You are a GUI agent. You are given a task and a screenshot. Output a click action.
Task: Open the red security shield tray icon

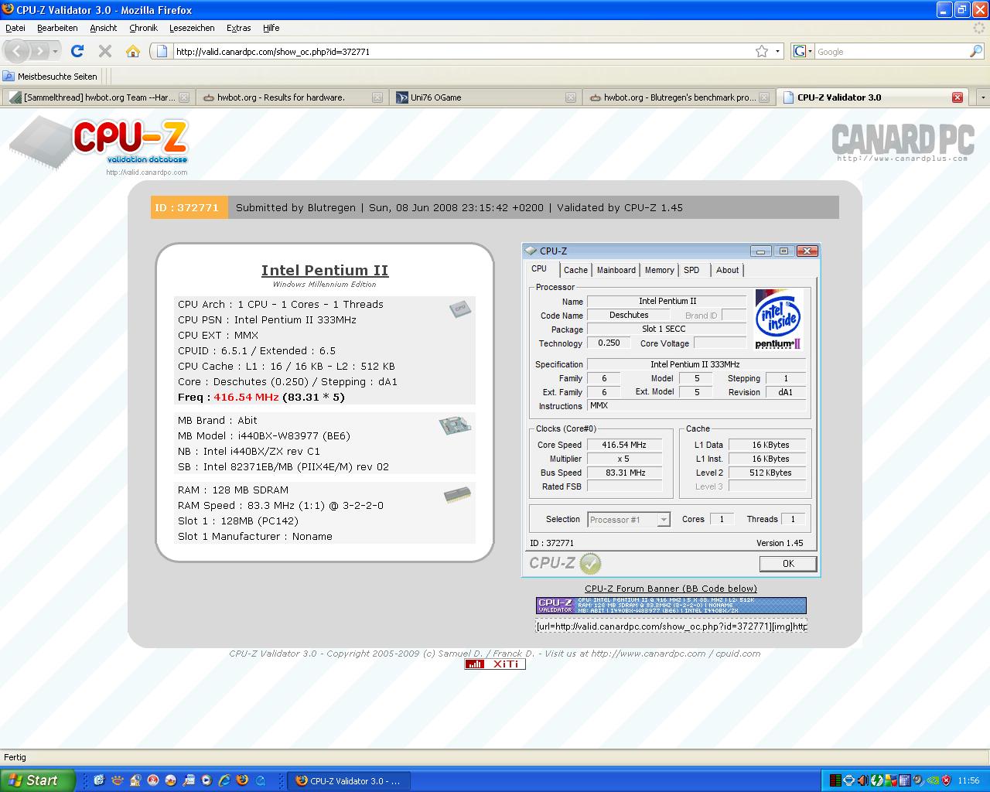tap(946, 780)
